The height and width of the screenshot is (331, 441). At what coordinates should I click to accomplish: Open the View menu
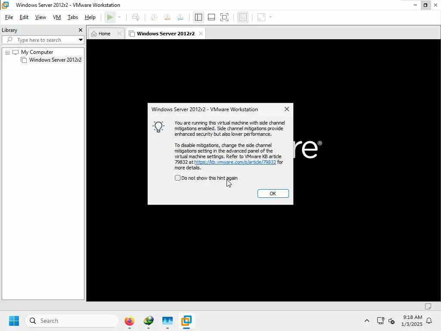40,17
